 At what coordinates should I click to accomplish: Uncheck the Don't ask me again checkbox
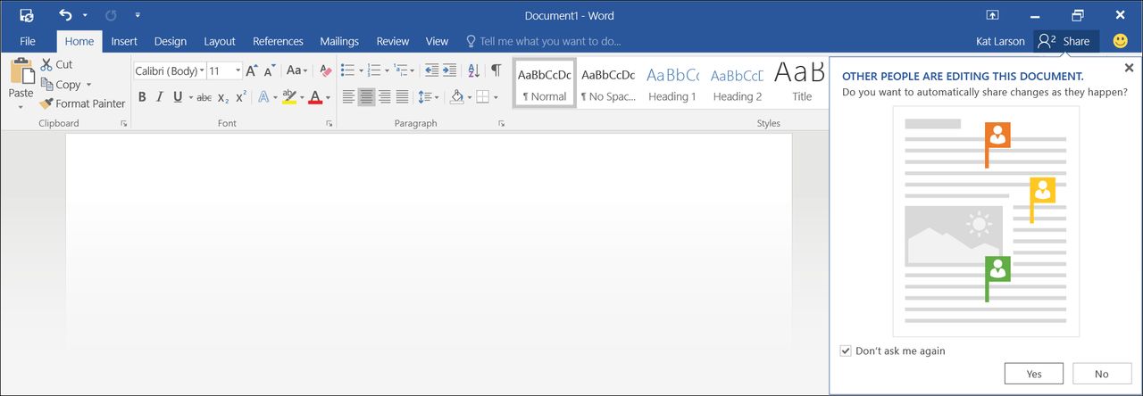pyautogui.click(x=846, y=351)
